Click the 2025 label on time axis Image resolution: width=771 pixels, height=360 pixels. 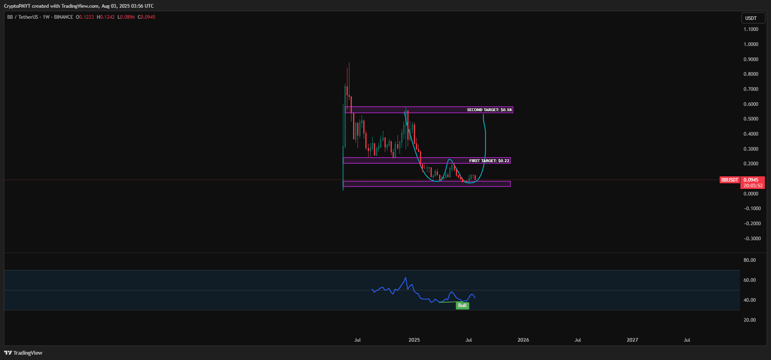click(414, 340)
